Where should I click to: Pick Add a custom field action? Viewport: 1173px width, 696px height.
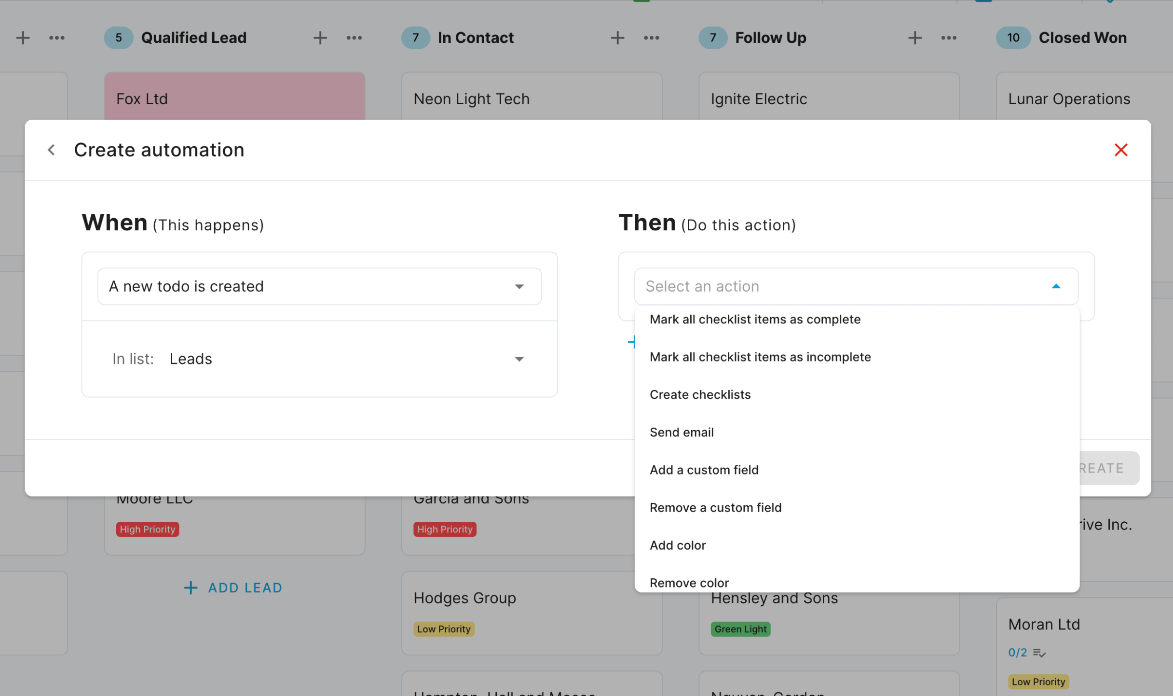click(857, 470)
